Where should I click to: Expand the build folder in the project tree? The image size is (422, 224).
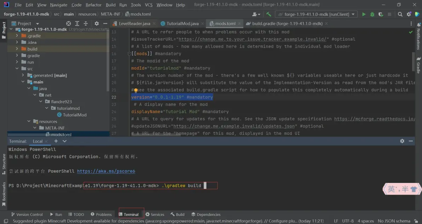[x=17, y=49]
